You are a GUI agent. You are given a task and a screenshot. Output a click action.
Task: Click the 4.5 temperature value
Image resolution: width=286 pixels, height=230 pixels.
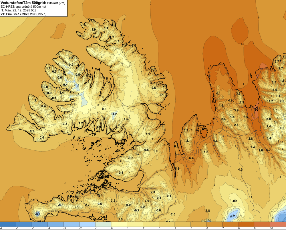[x=221, y=105]
